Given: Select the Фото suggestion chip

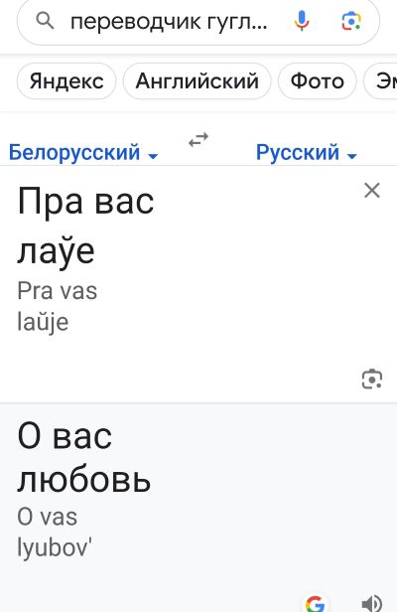Looking at the screenshot, I should [317, 81].
